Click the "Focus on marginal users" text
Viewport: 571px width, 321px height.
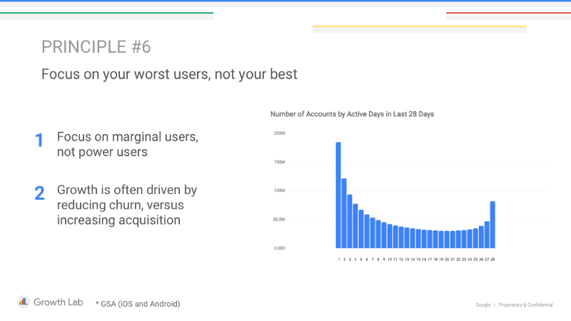[x=127, y=137]
